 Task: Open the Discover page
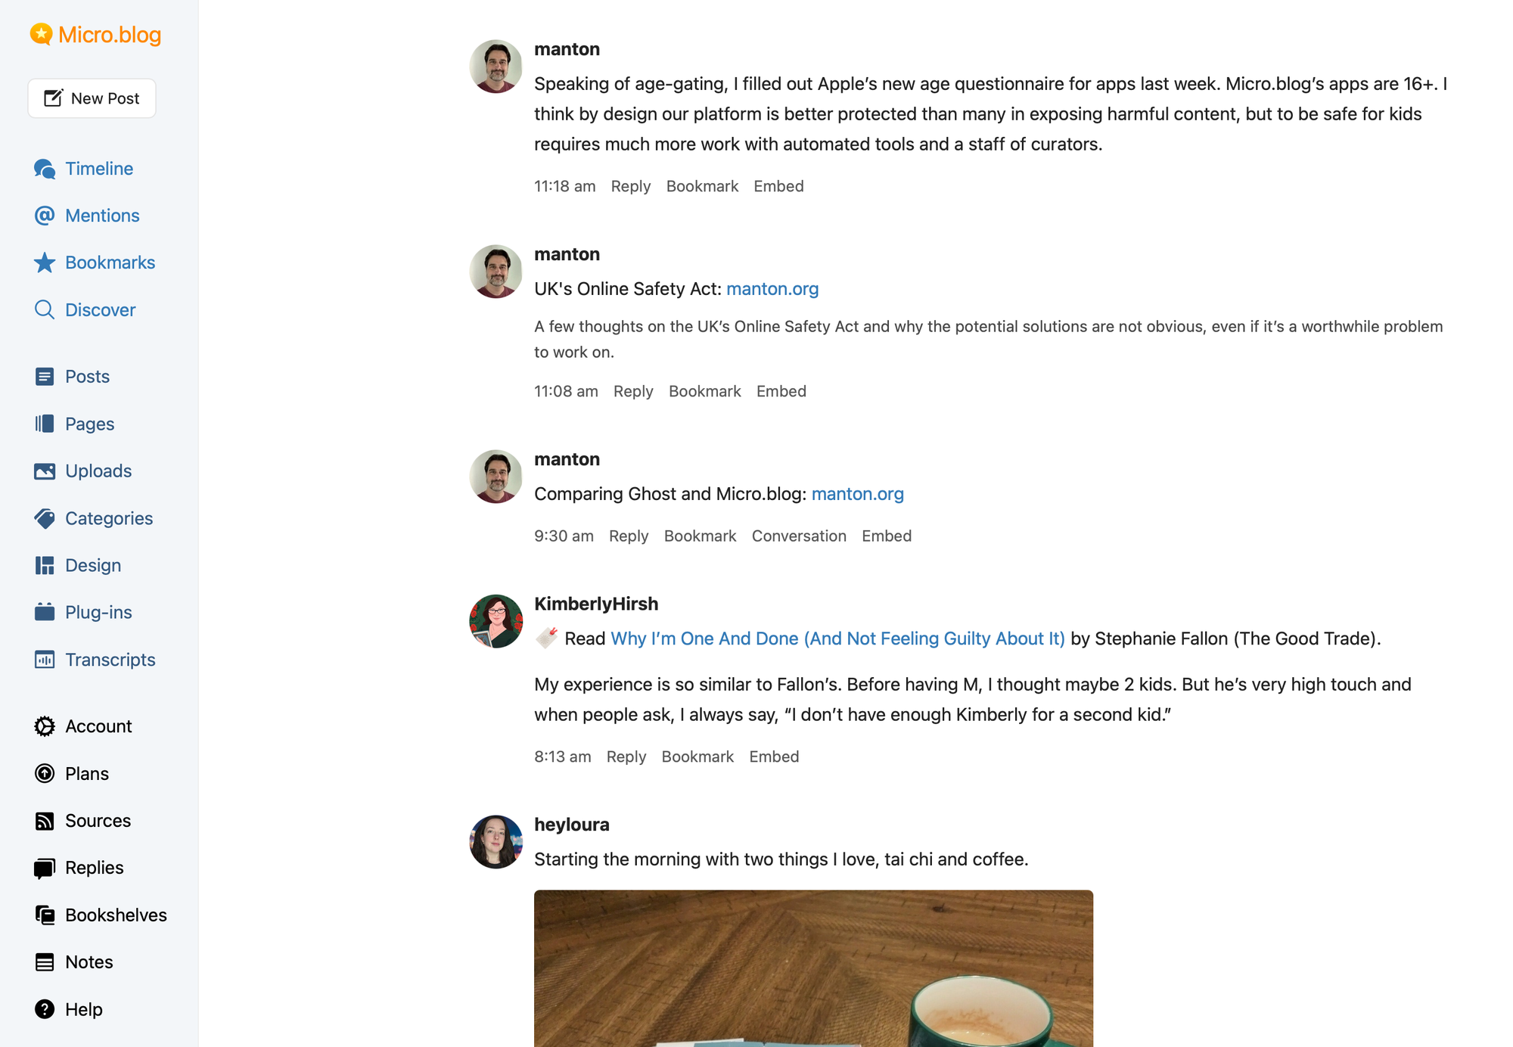[100, 309]
